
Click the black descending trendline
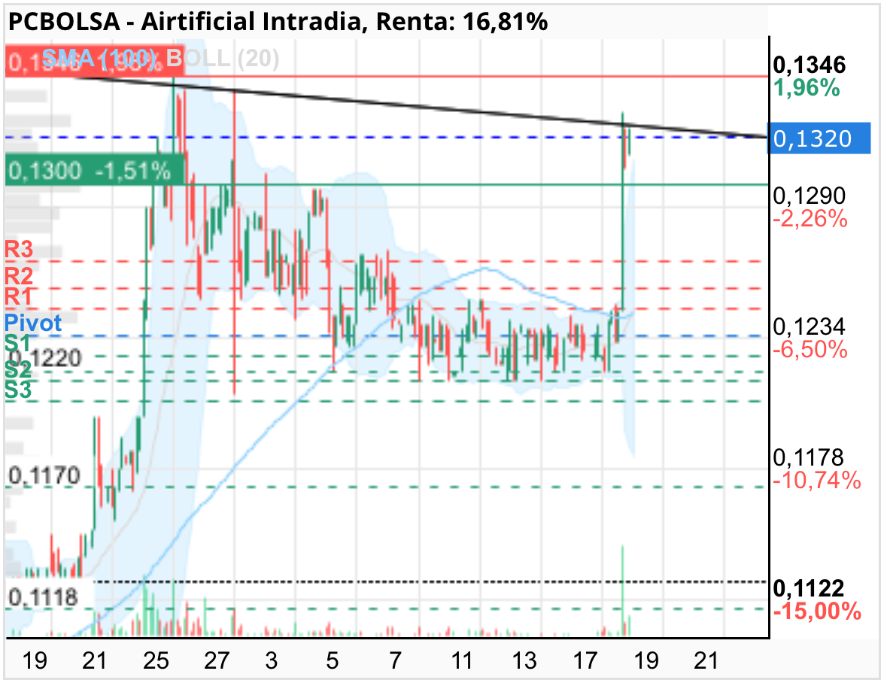pos(423,107)
